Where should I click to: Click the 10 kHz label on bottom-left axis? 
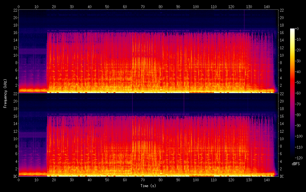point(15,139)
